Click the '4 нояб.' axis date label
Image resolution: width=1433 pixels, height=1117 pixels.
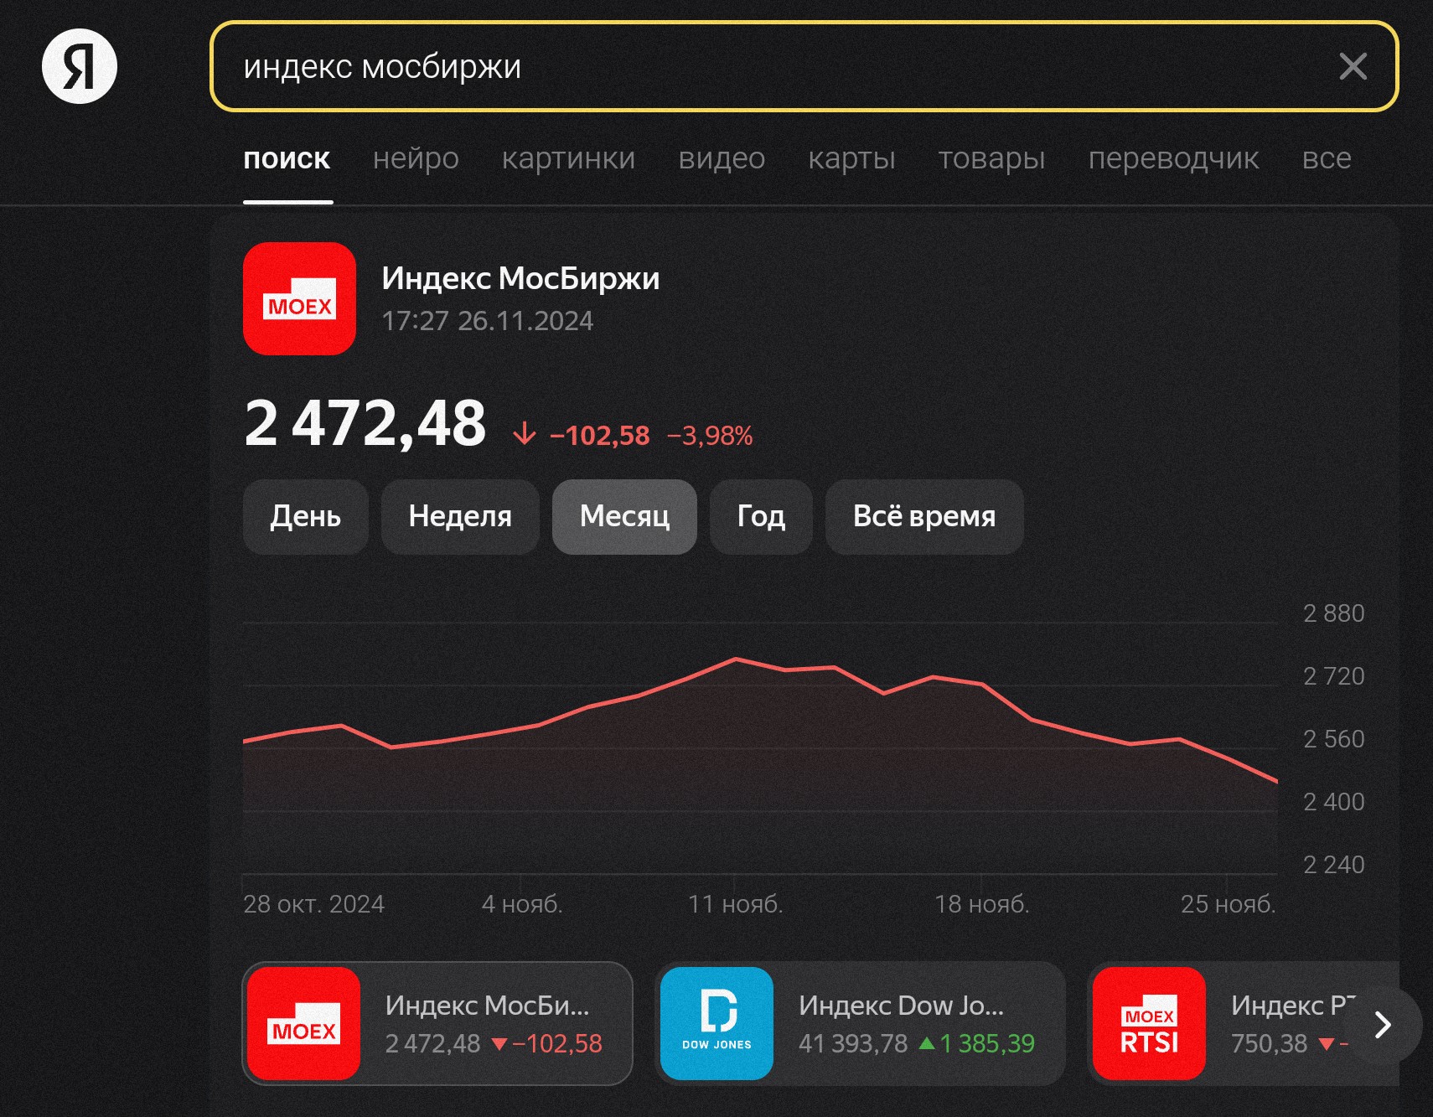[521, 904]
